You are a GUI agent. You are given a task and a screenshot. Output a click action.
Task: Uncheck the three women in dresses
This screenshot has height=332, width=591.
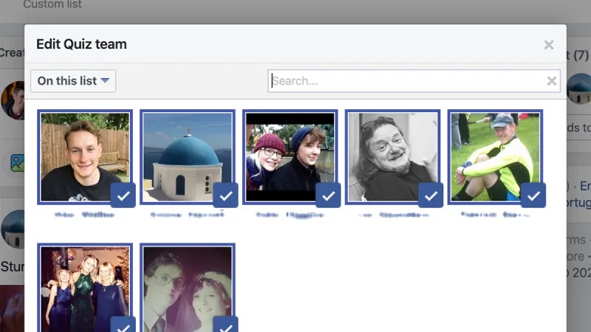[123, 325]
